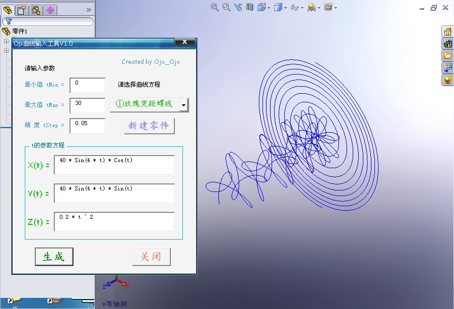
Task: Expand the manager pane with the double-chevron
Action: click(89, 10)
